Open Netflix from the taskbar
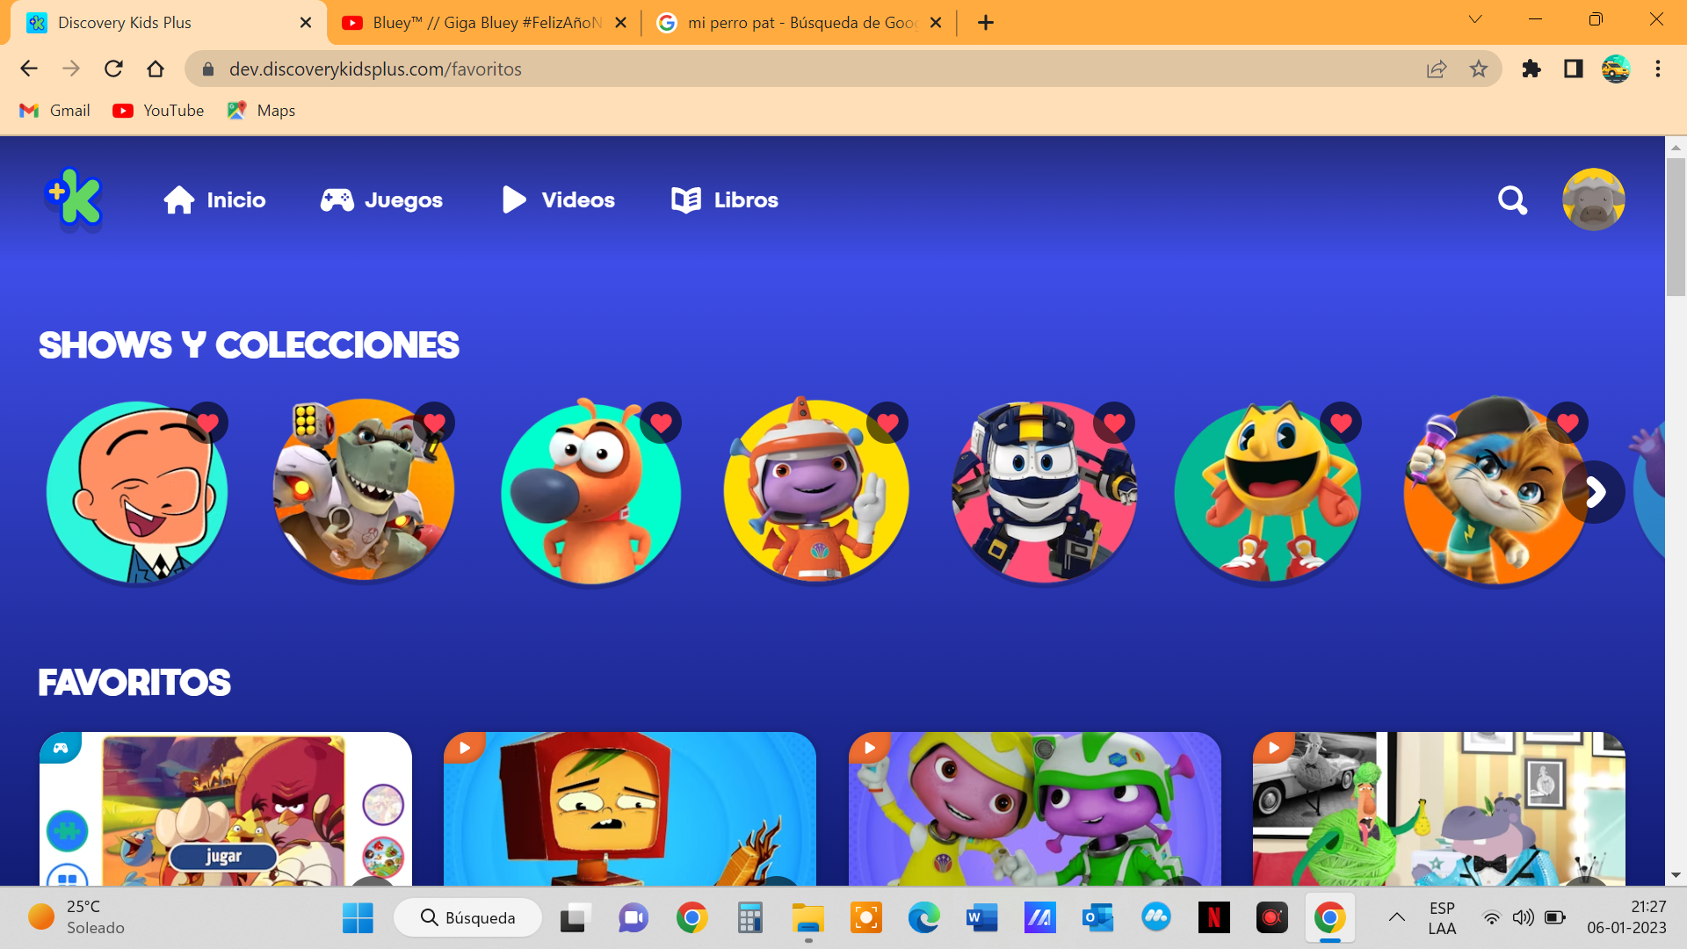1687x949 pixels. (1213, 918)
